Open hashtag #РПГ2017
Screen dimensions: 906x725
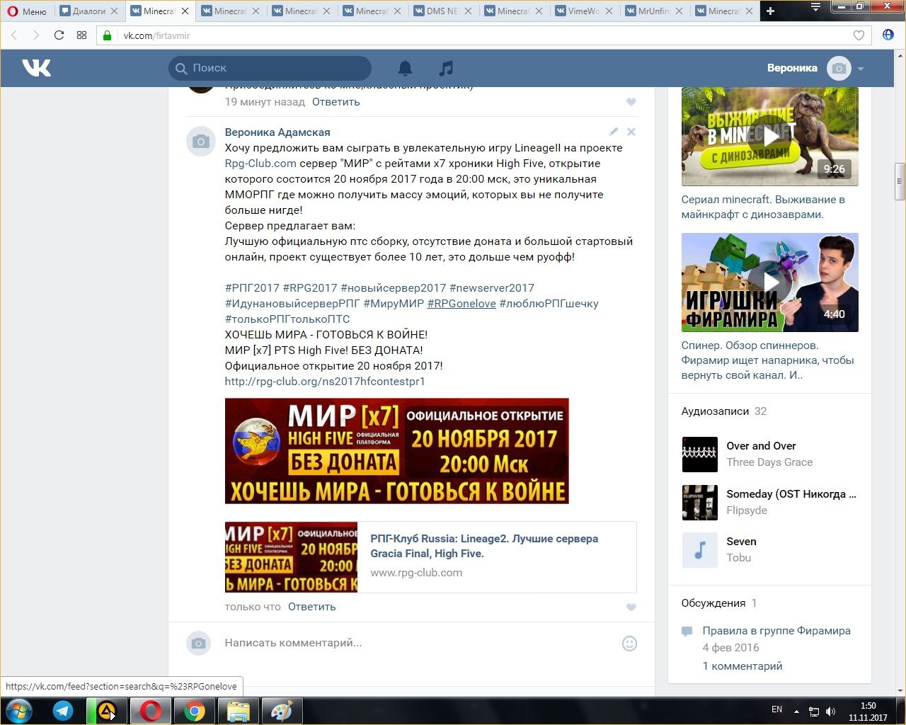(x=252, y=288)
